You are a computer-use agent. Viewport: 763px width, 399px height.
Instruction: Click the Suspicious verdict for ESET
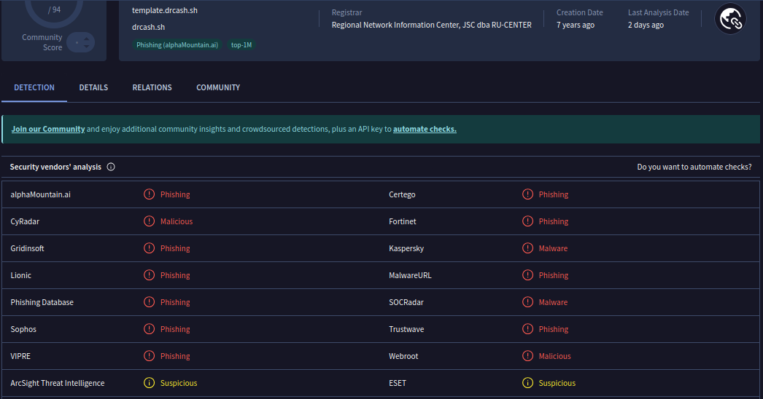pyautogui.click(x=557, y=383)
